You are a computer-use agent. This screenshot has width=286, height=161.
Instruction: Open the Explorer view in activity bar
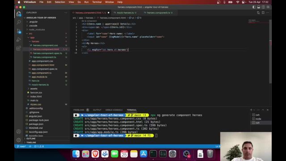coord(18,14)
